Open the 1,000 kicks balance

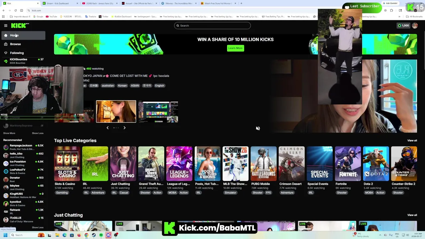pos(403,26)
